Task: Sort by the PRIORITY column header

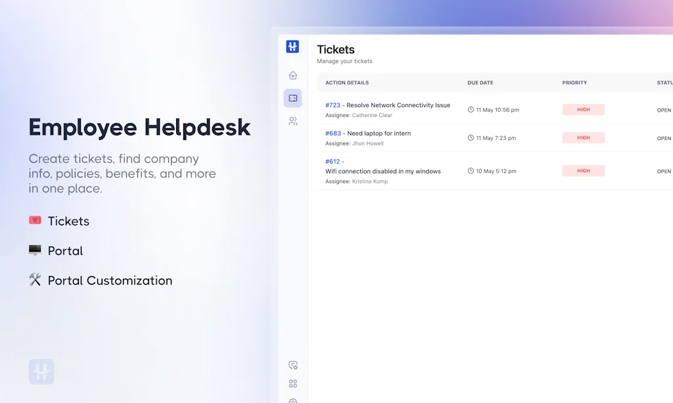Action: point(574,83)
